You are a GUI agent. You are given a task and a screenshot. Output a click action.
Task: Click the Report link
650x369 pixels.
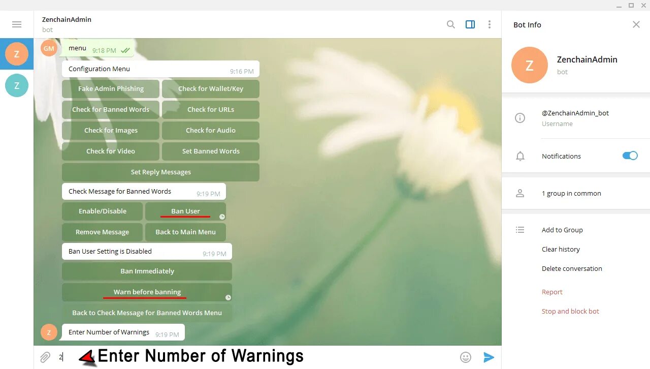[x=552, y=292]
